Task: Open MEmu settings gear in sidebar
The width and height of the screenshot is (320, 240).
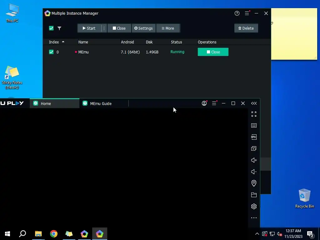Action: (x=254, y=206)
